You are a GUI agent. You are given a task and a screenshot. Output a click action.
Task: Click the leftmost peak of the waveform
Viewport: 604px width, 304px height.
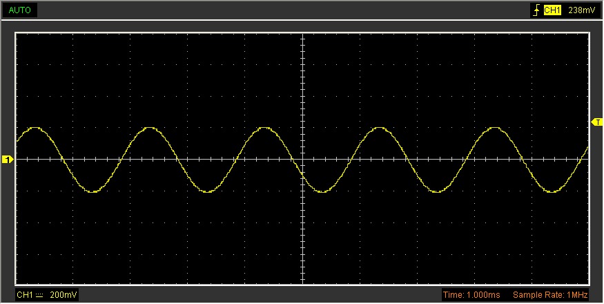point(36,128)
